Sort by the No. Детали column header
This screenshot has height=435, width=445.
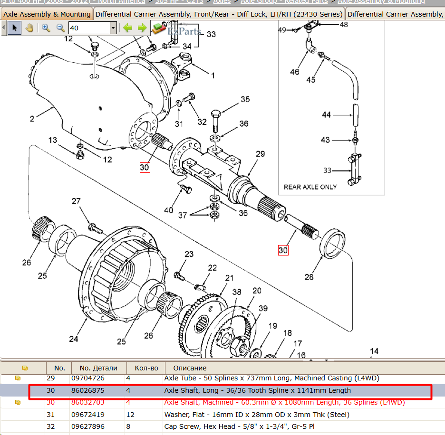pyautogui.click(x=98, y=368)
